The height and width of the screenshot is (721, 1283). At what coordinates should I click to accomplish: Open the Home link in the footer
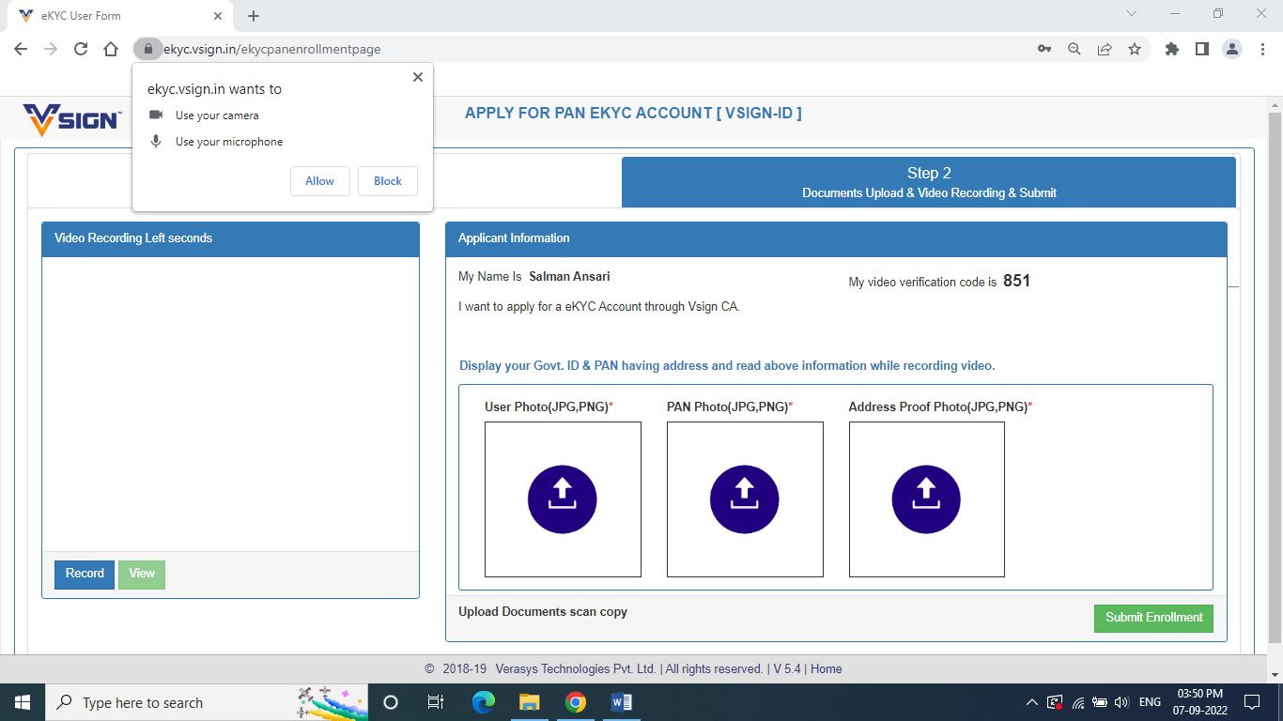click(827, 669)
